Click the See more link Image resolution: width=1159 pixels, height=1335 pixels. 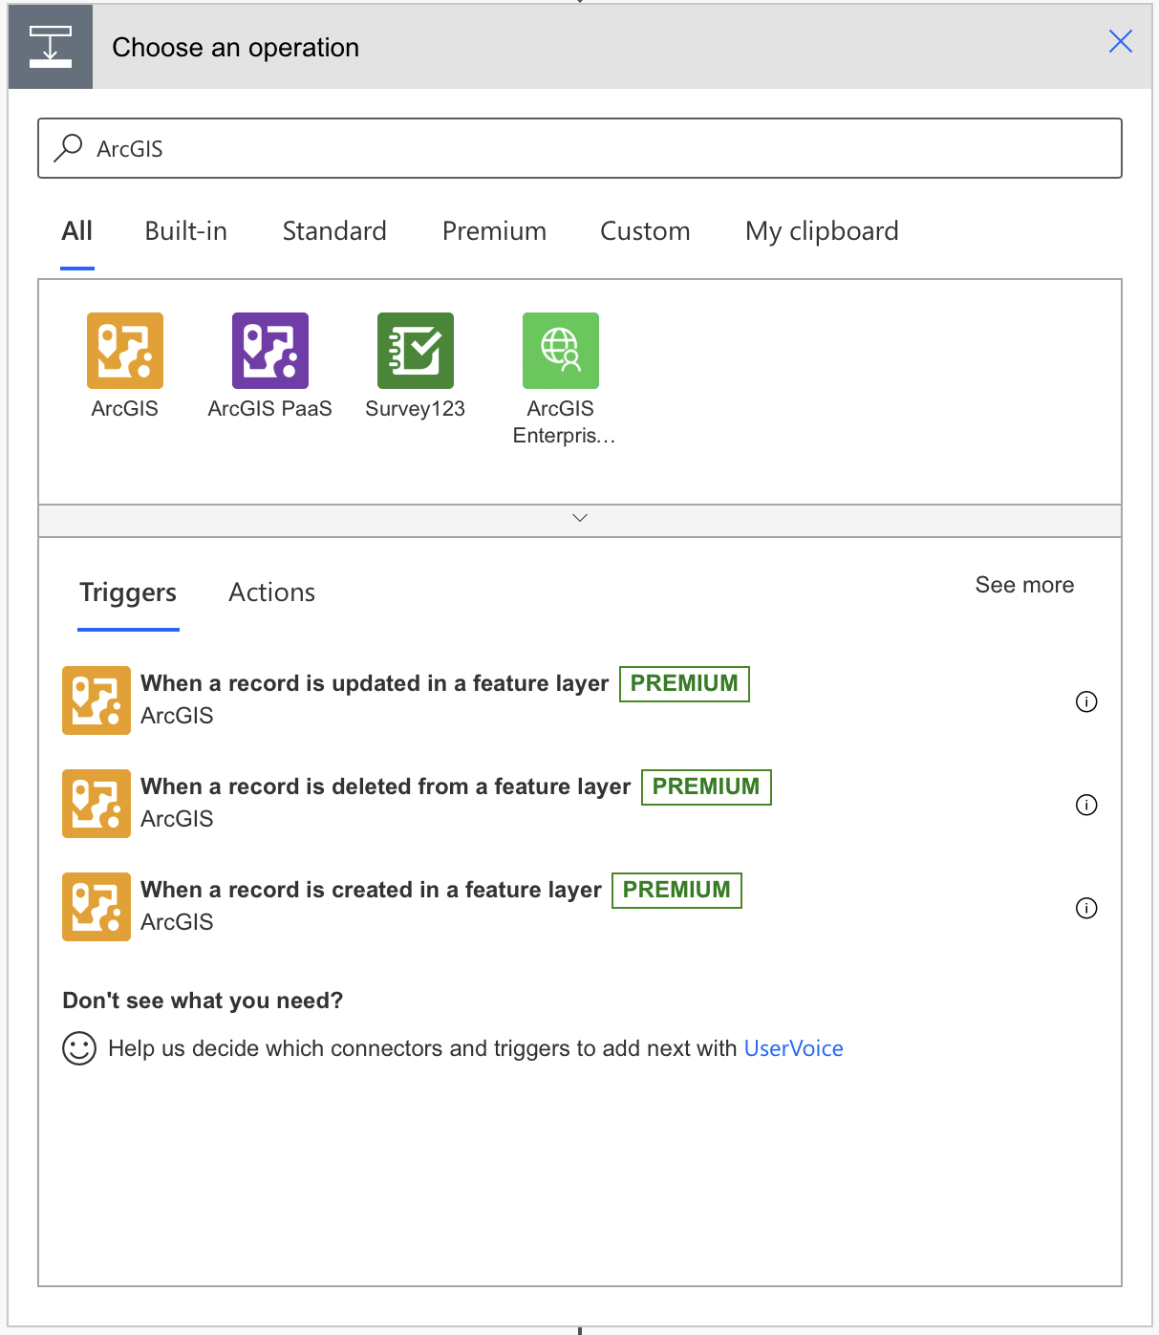coord(1024,585)
